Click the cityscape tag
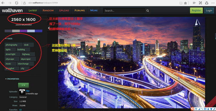This screenshot has height=111, width=216. (12, 59)
